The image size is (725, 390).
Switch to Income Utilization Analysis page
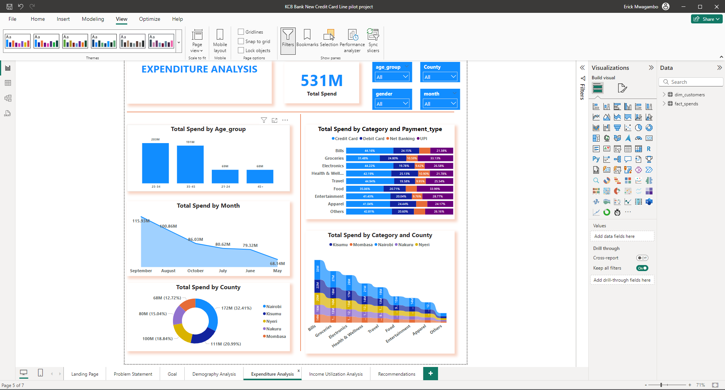click(x=336, y=374)
